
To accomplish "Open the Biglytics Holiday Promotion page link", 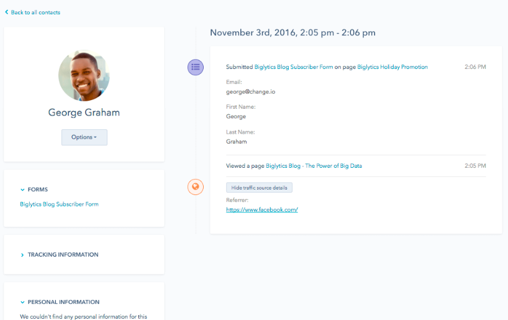I will pyautogui.click(x=392, y=66).
